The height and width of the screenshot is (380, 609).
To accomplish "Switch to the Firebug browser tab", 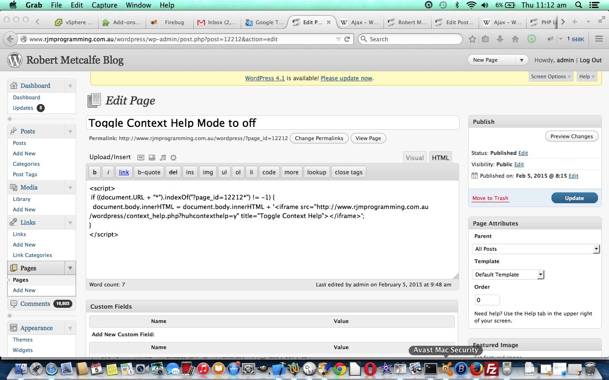I will pos(169,22).
